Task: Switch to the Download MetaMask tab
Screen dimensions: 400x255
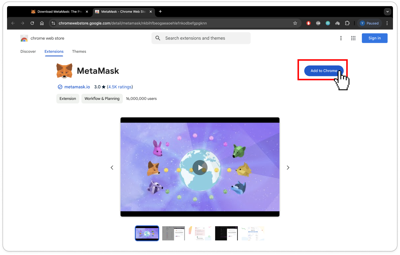Action: 59,12
